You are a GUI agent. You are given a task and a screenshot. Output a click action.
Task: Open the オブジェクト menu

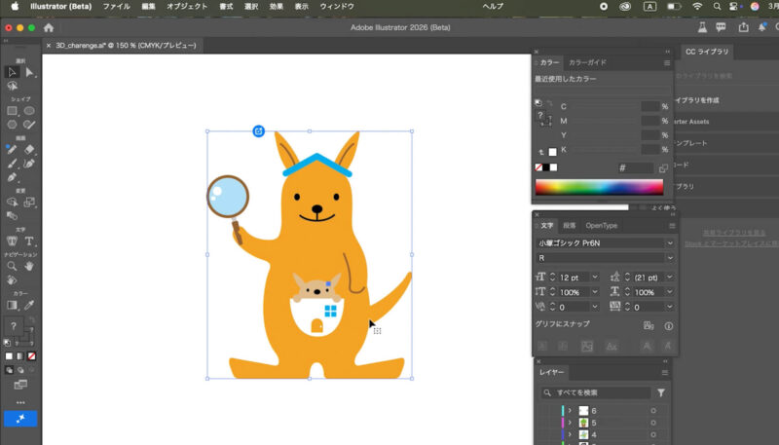187,7
